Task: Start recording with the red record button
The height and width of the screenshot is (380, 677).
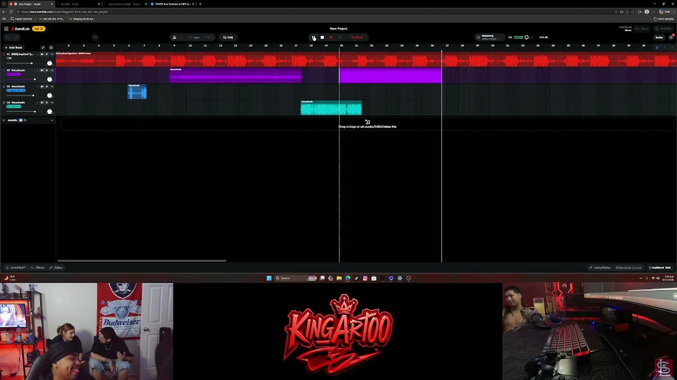Action: point(331,37)
